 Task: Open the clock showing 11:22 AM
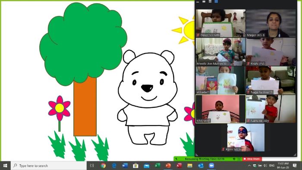283,166
